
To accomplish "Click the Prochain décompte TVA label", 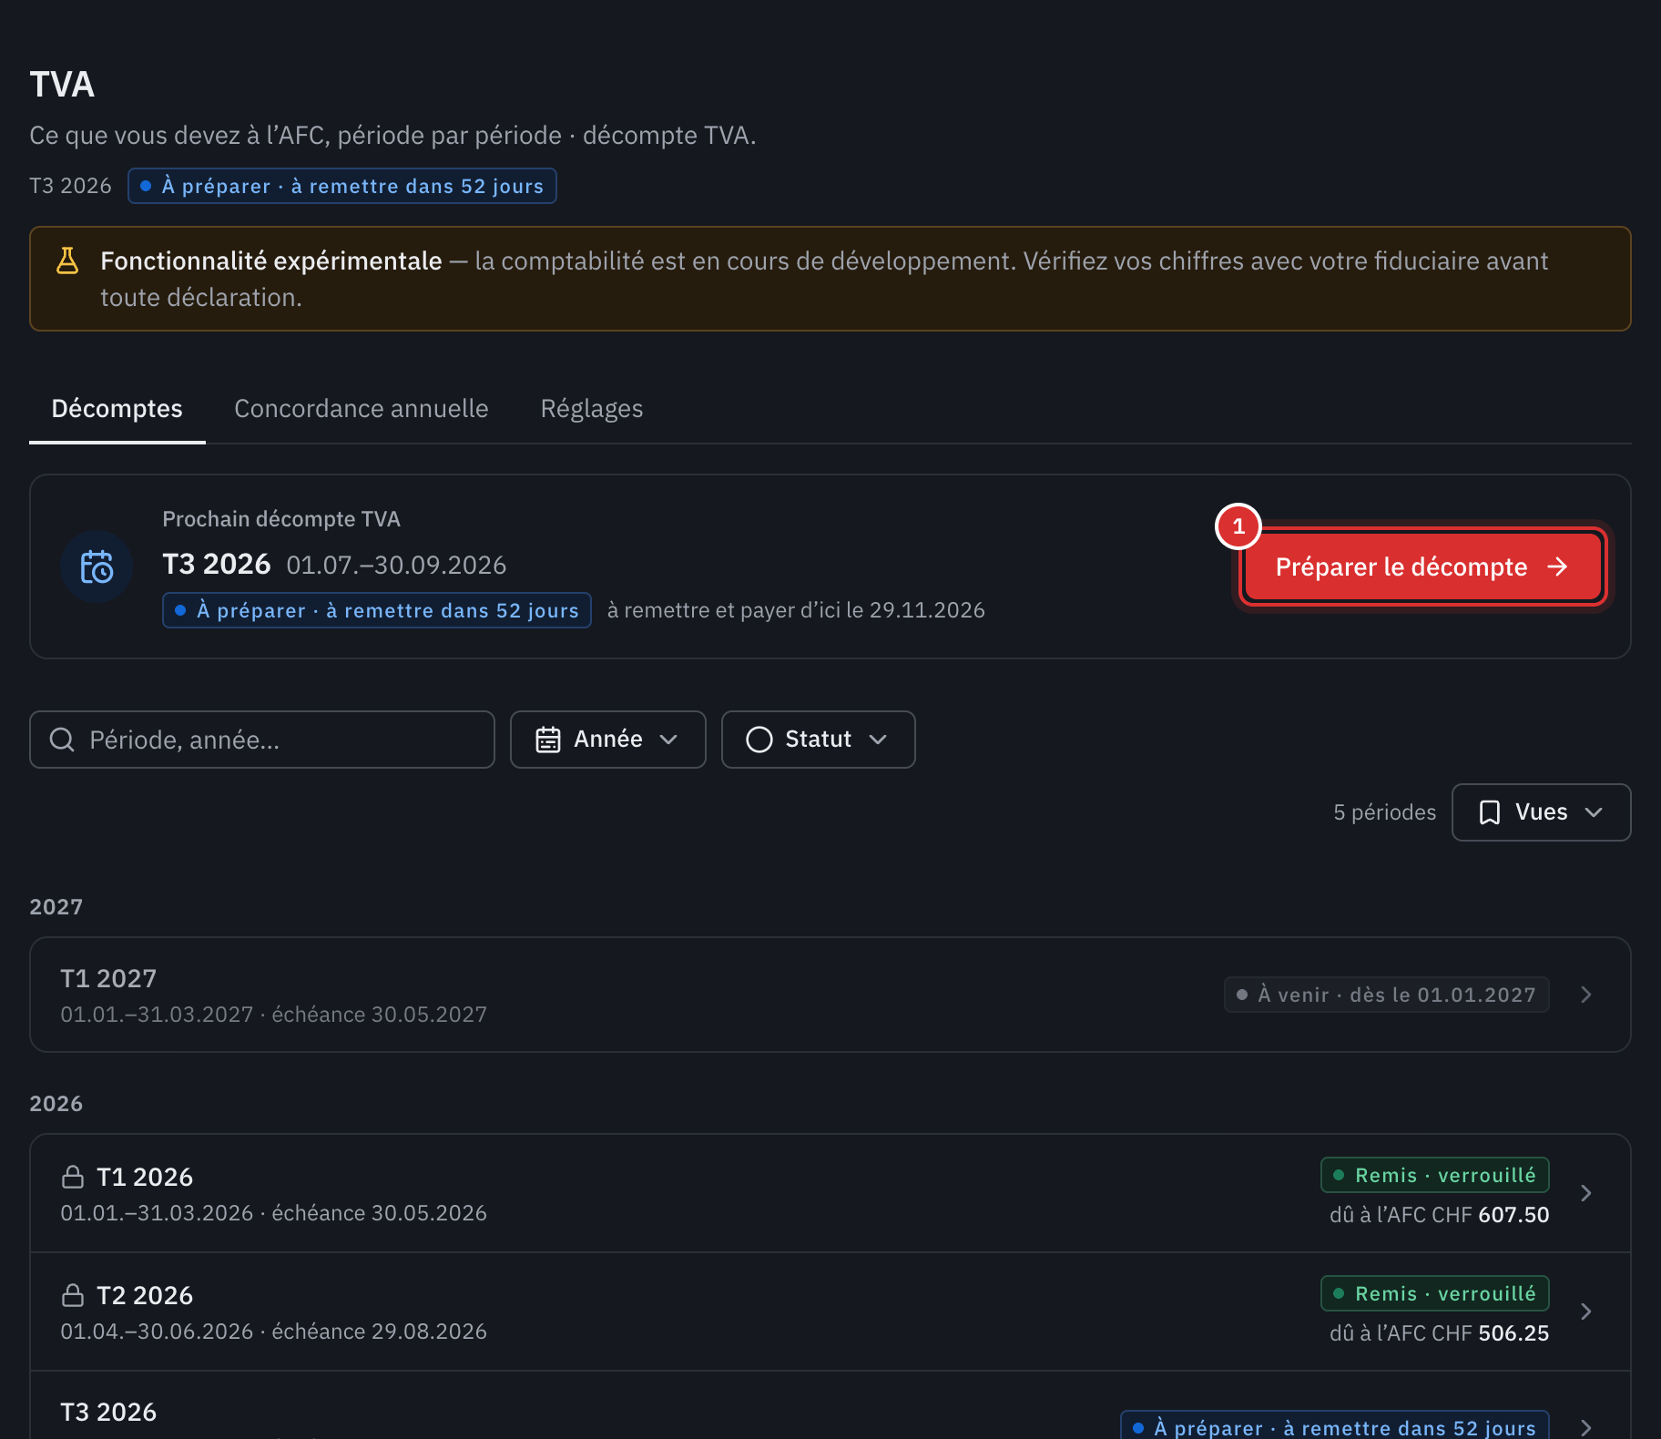I will (x=281, y=519).
